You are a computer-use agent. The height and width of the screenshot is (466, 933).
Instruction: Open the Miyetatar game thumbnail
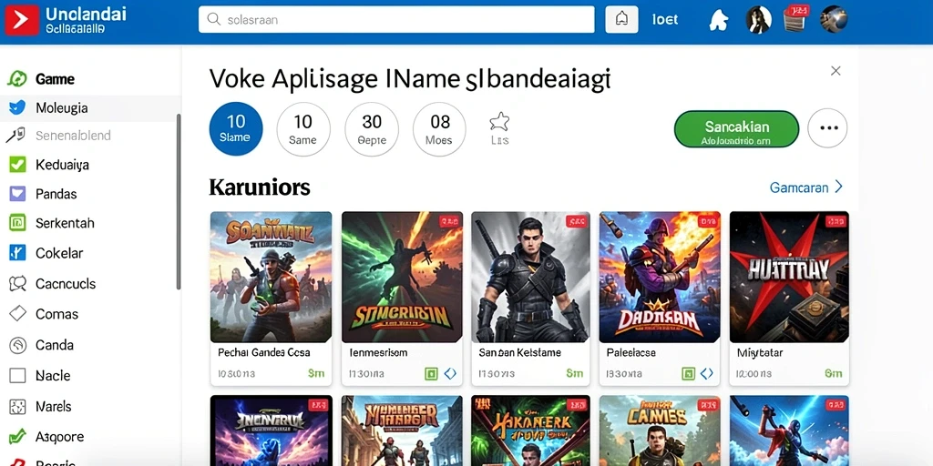coord(789,277)
